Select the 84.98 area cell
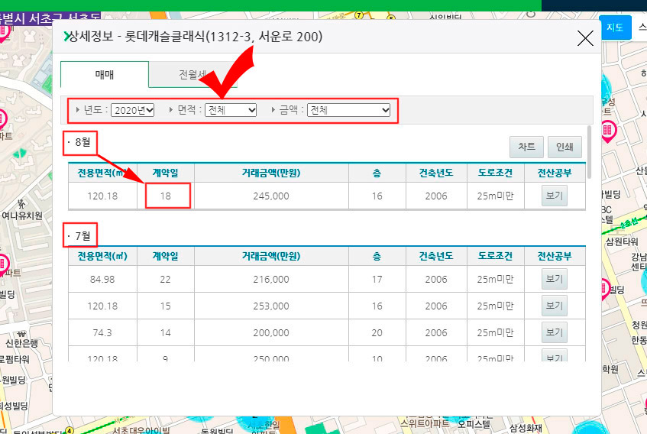This screenshot has height=434, width=647. point(102,280)
